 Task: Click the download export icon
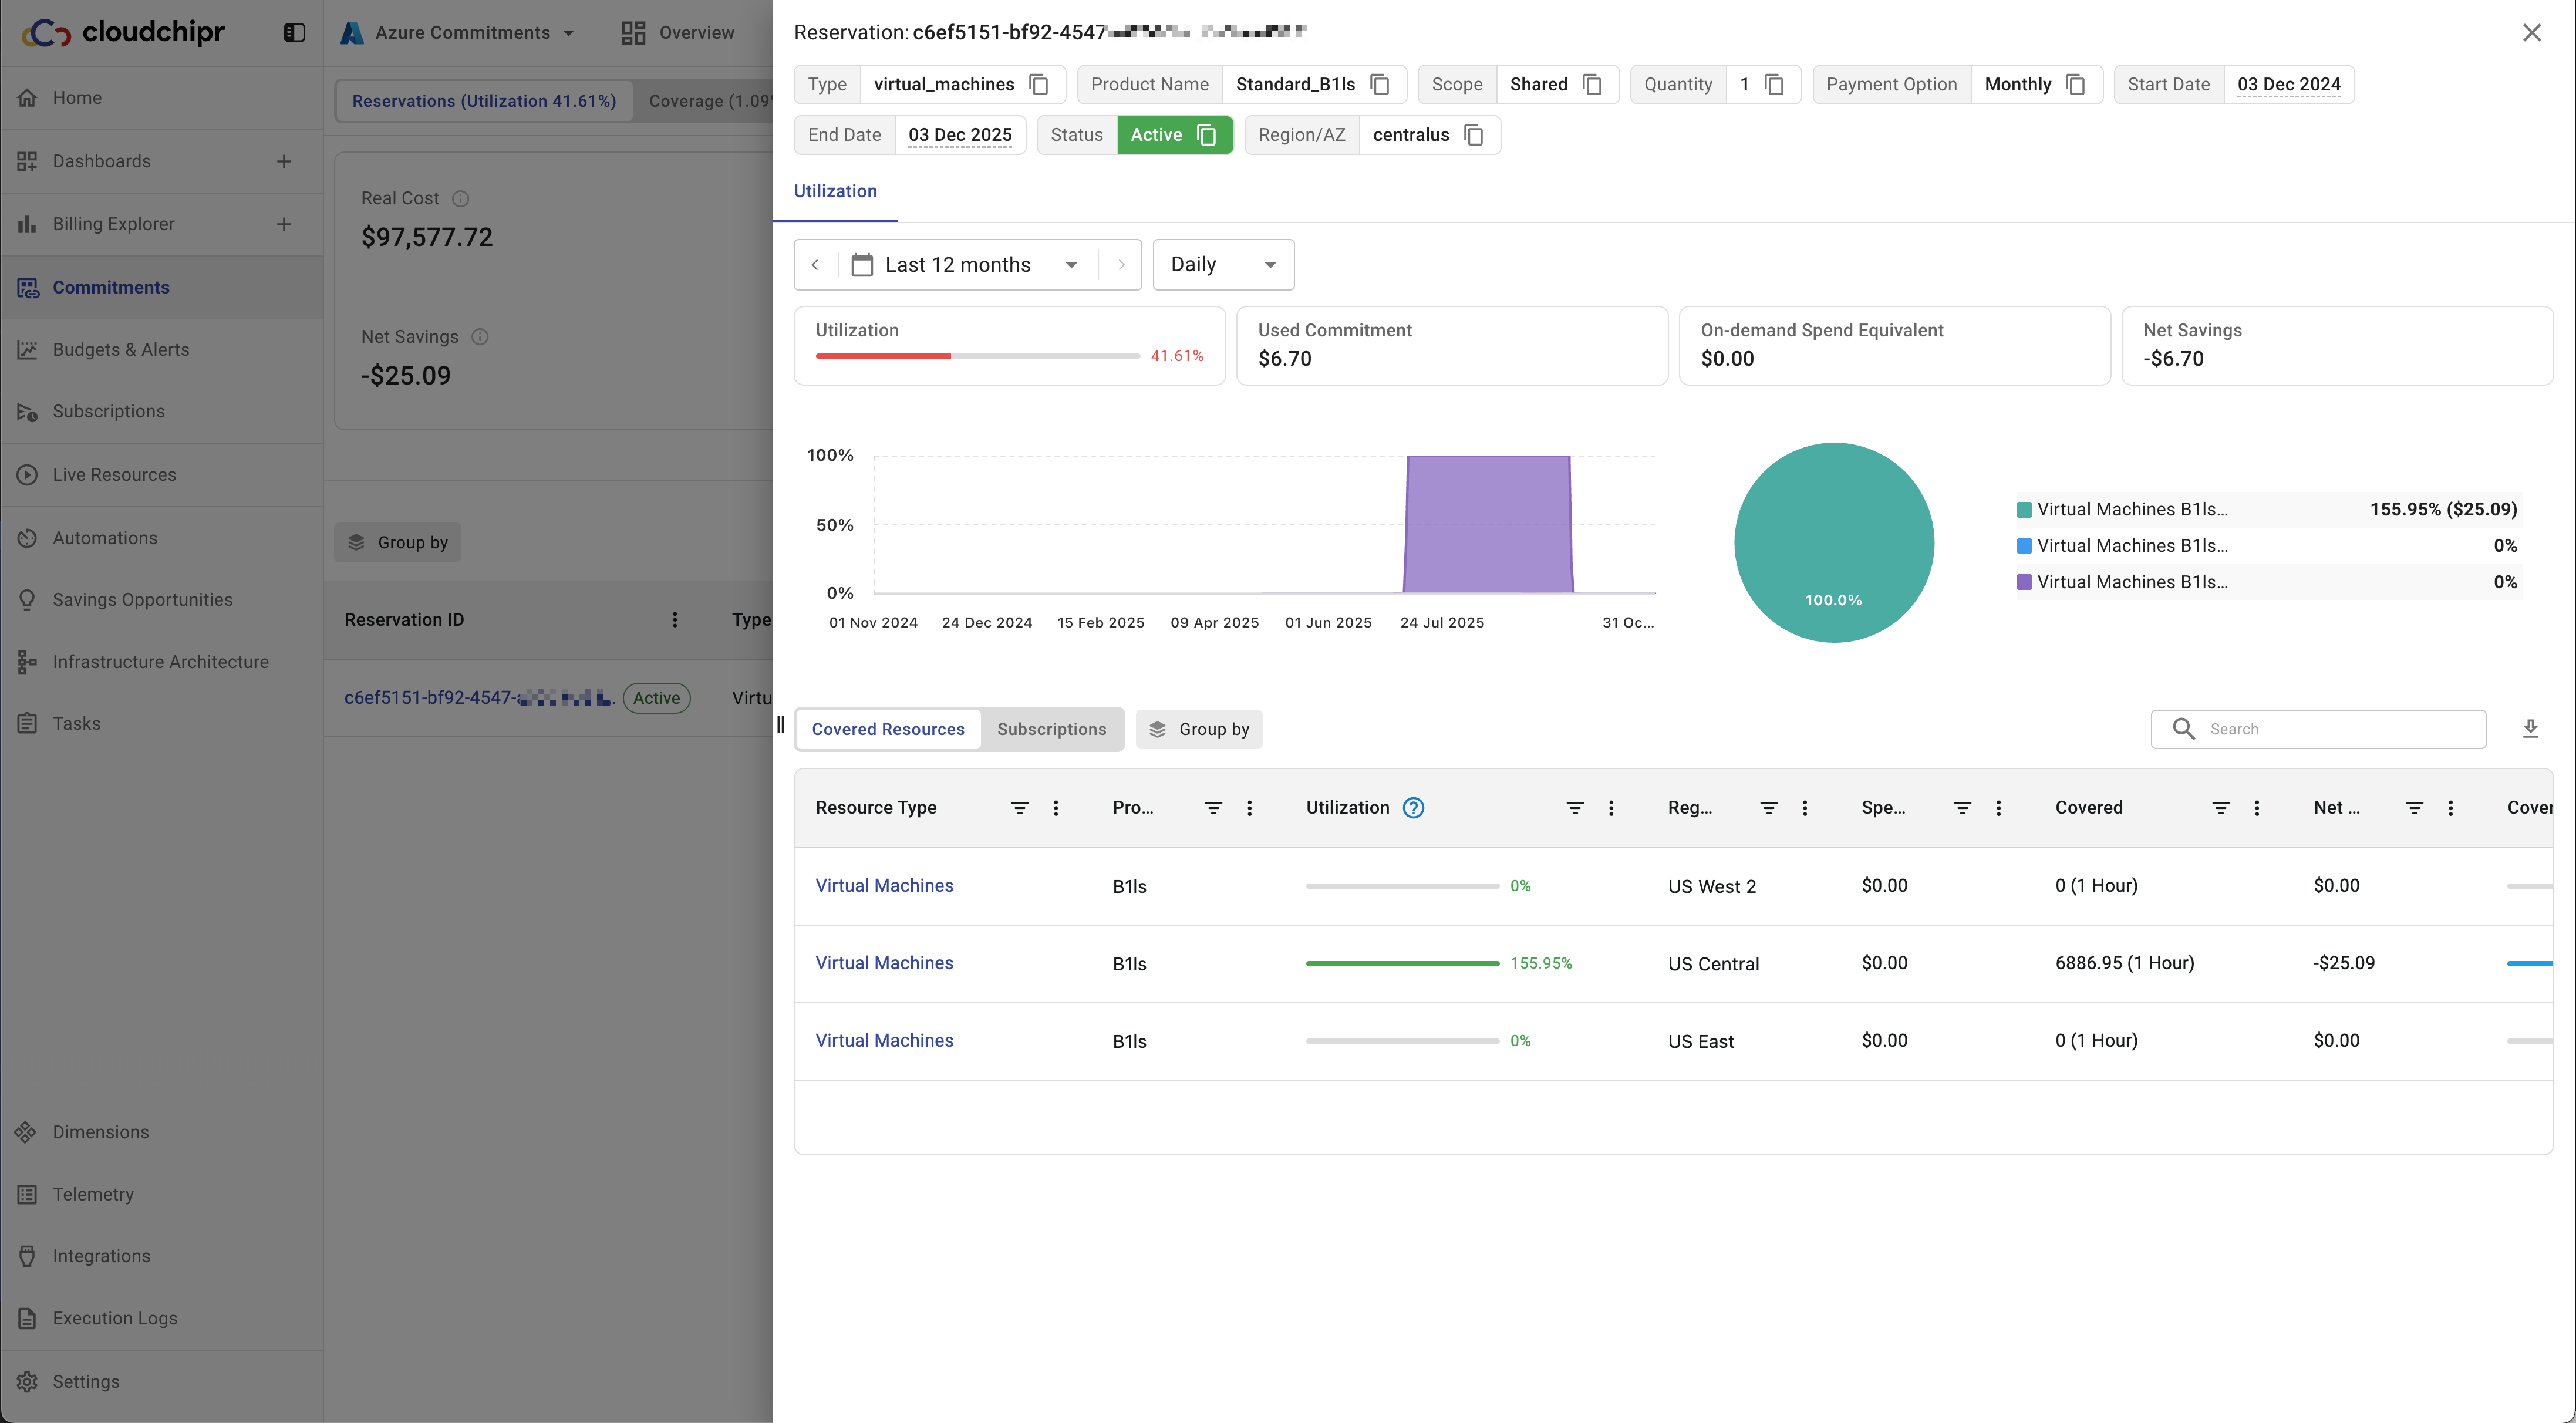coord(2530,729)
